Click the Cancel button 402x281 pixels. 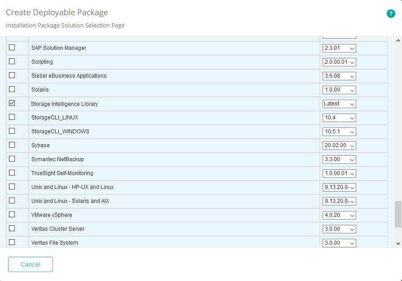30,264
